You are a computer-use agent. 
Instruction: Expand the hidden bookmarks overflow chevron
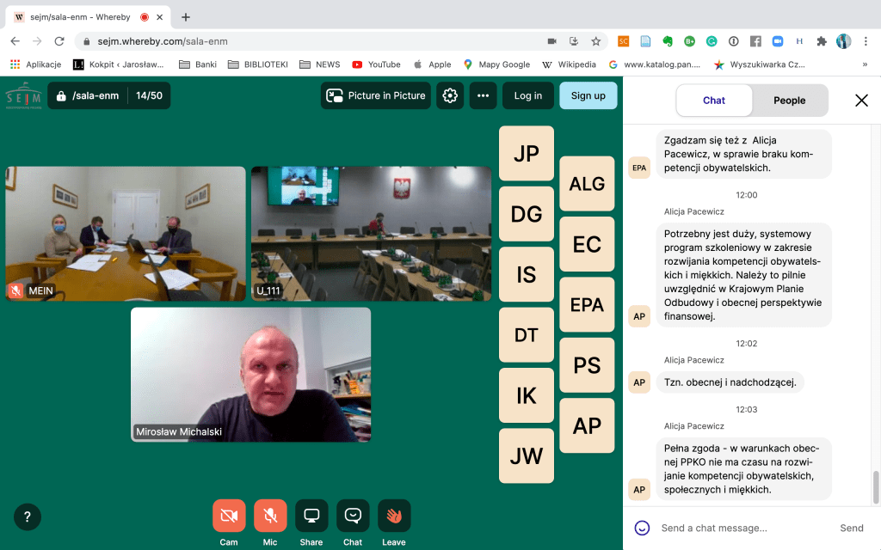click(x=865, y=64)
